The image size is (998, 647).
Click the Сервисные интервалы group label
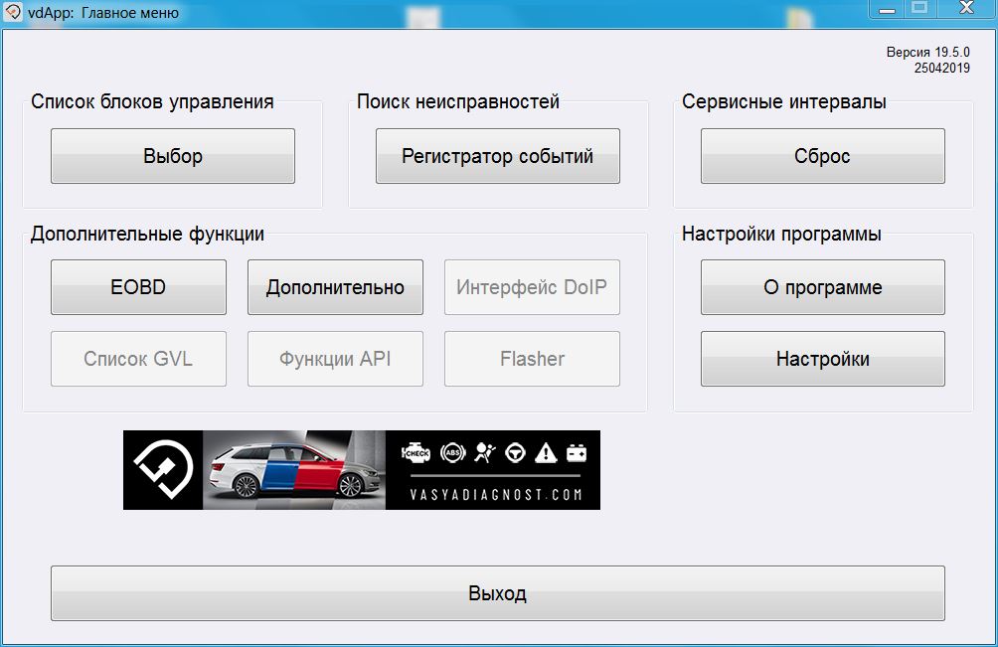tap(783, 101)
